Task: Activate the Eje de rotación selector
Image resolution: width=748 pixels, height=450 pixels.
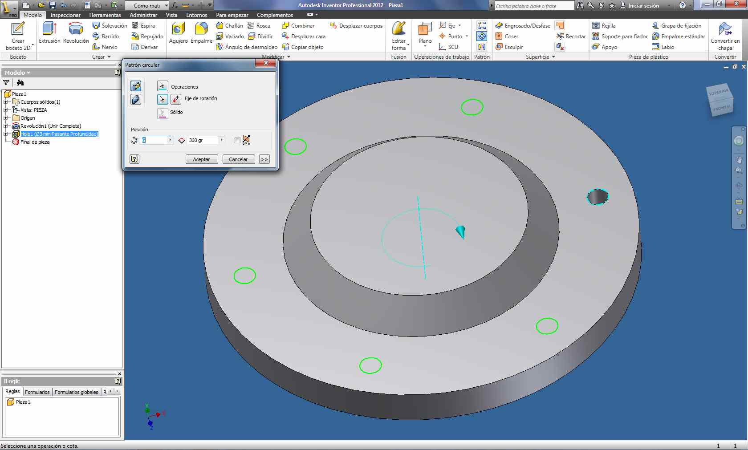Action: 163,99
